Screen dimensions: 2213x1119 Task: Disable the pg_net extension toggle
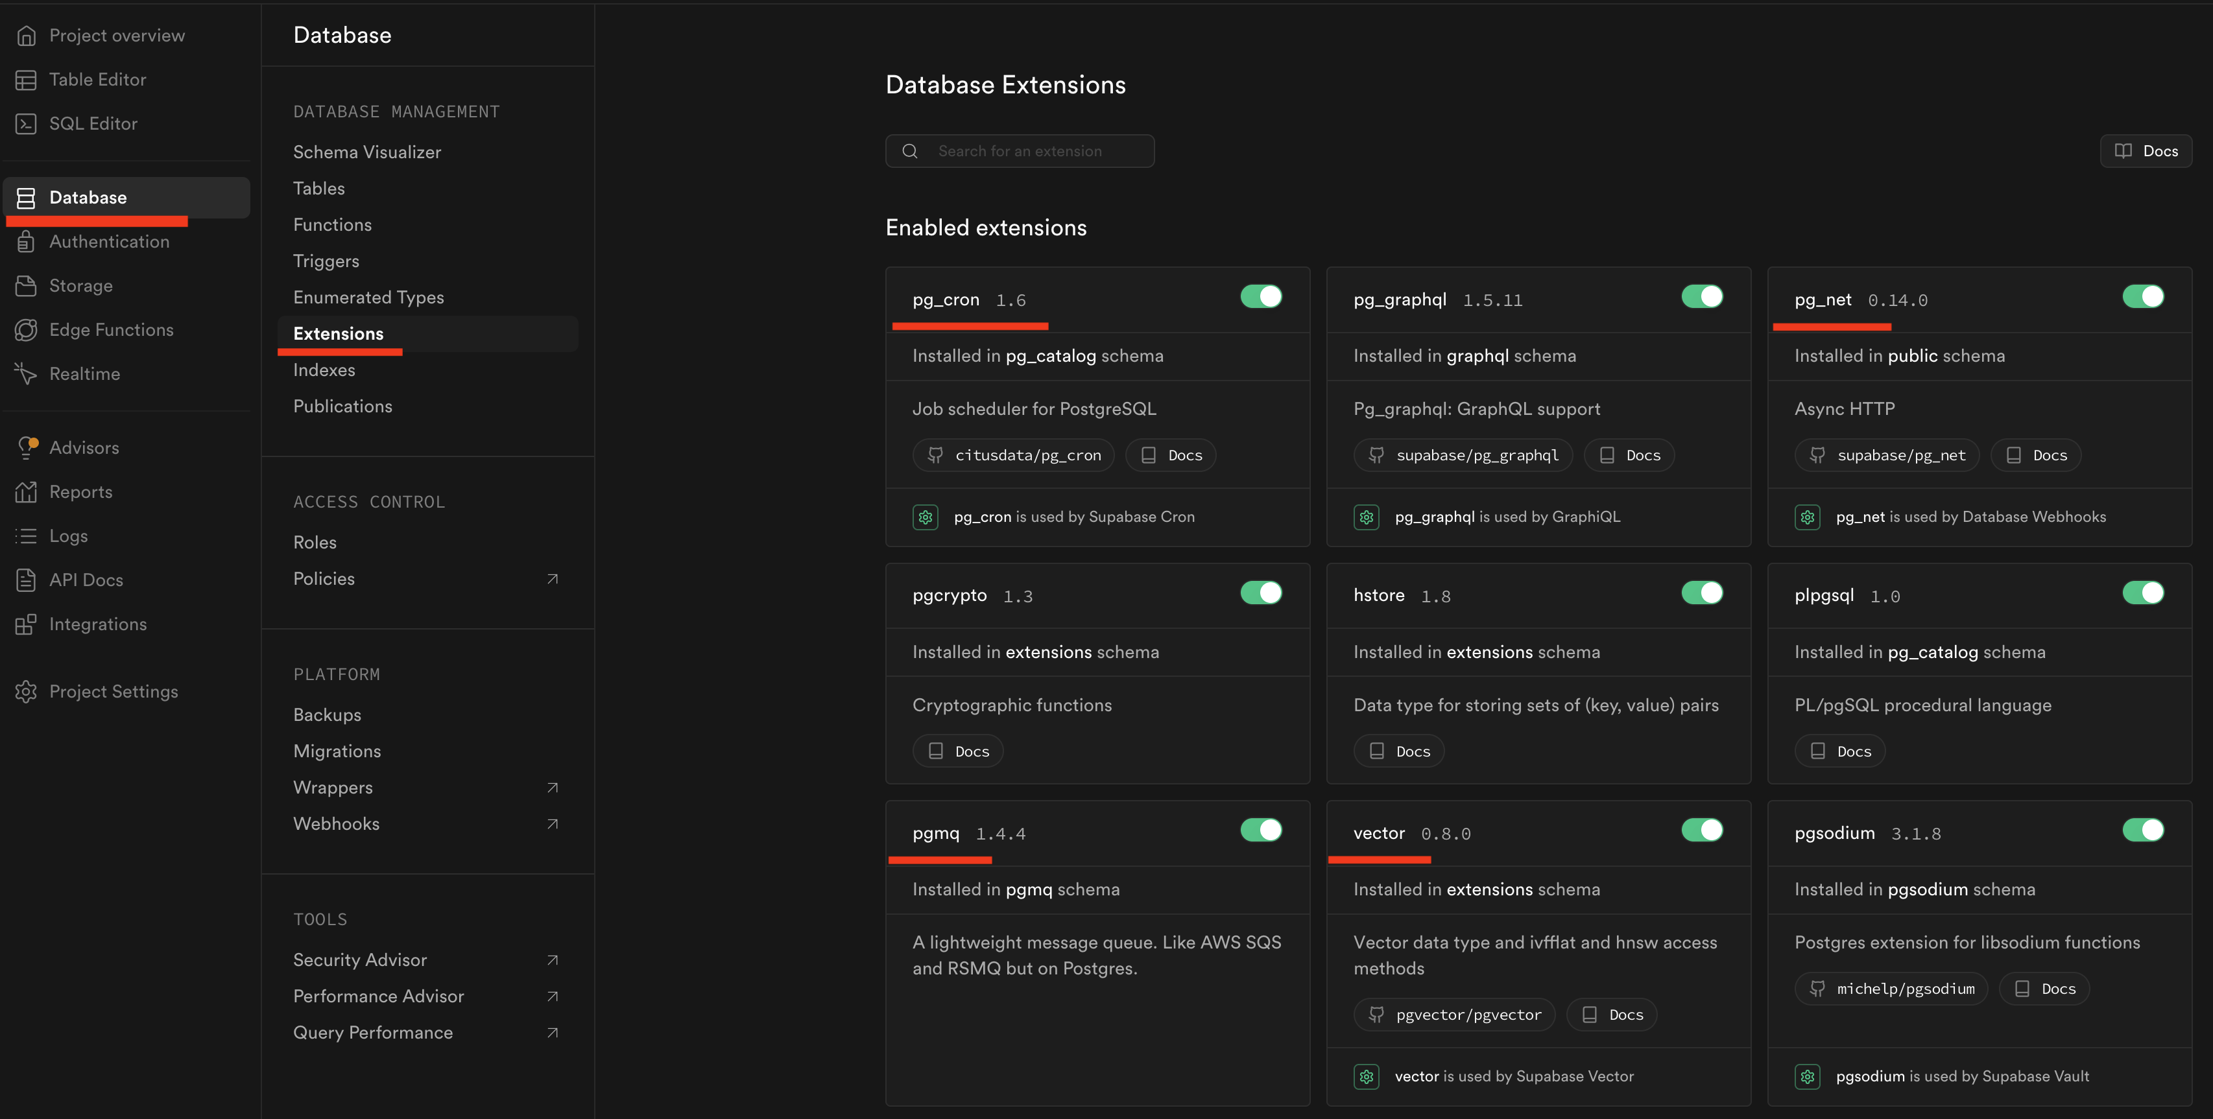pyautogui.click(x=2142, y=297)
